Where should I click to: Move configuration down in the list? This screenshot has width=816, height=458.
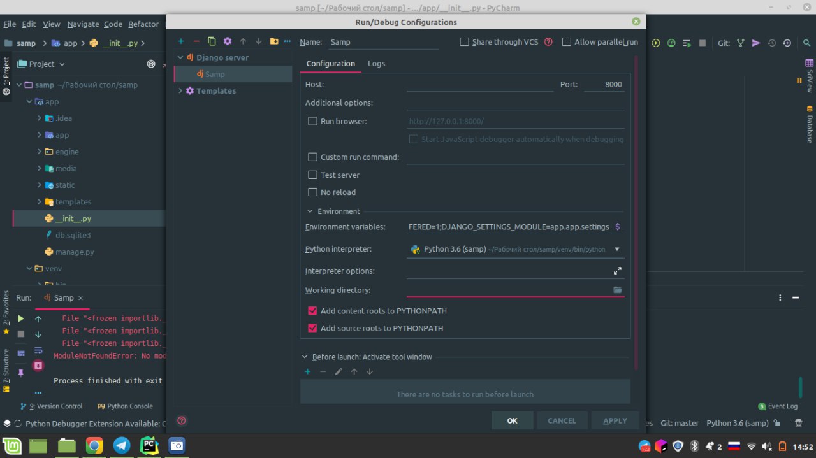coord(258,41)
